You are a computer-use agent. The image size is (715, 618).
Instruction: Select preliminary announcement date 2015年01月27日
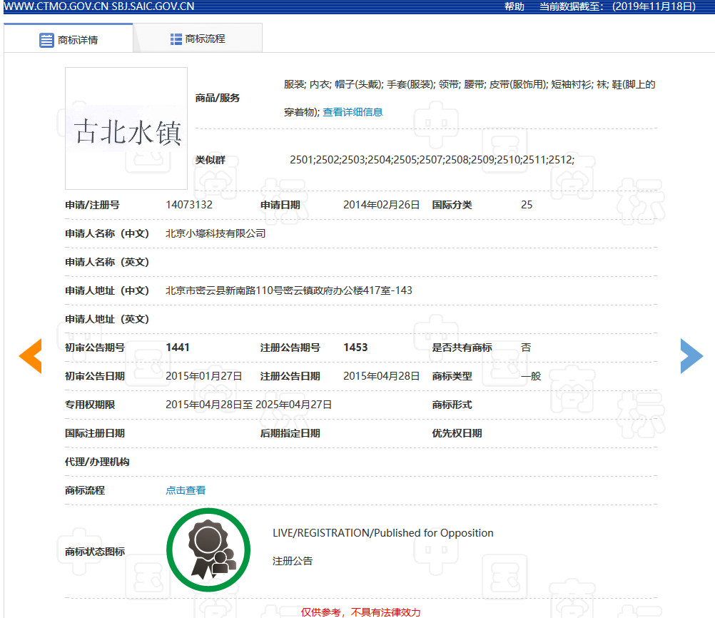pyautogui.click(x=204, y=376)
